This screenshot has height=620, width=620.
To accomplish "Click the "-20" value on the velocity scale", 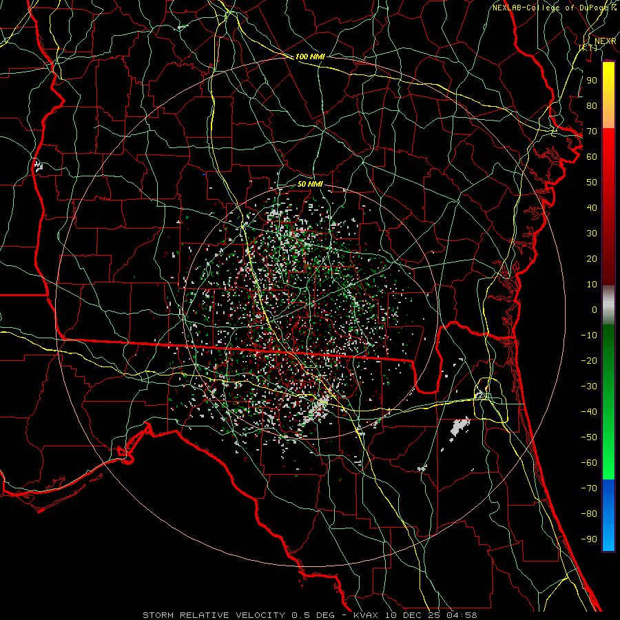I will (589, 360).
